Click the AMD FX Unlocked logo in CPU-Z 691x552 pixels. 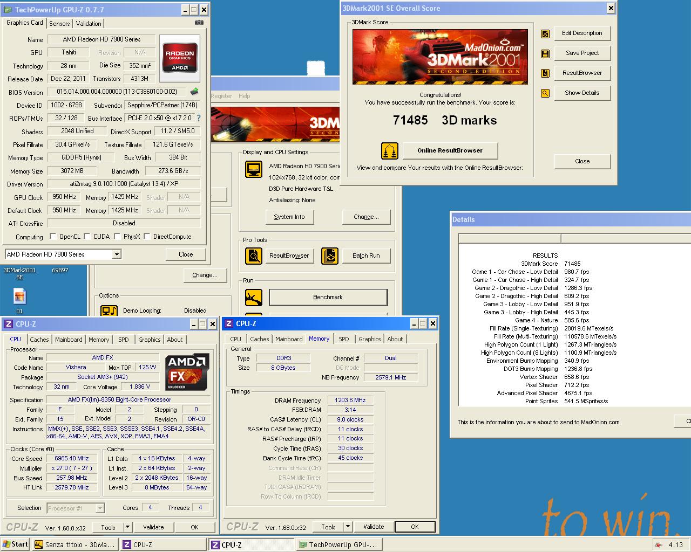(187, 372)
